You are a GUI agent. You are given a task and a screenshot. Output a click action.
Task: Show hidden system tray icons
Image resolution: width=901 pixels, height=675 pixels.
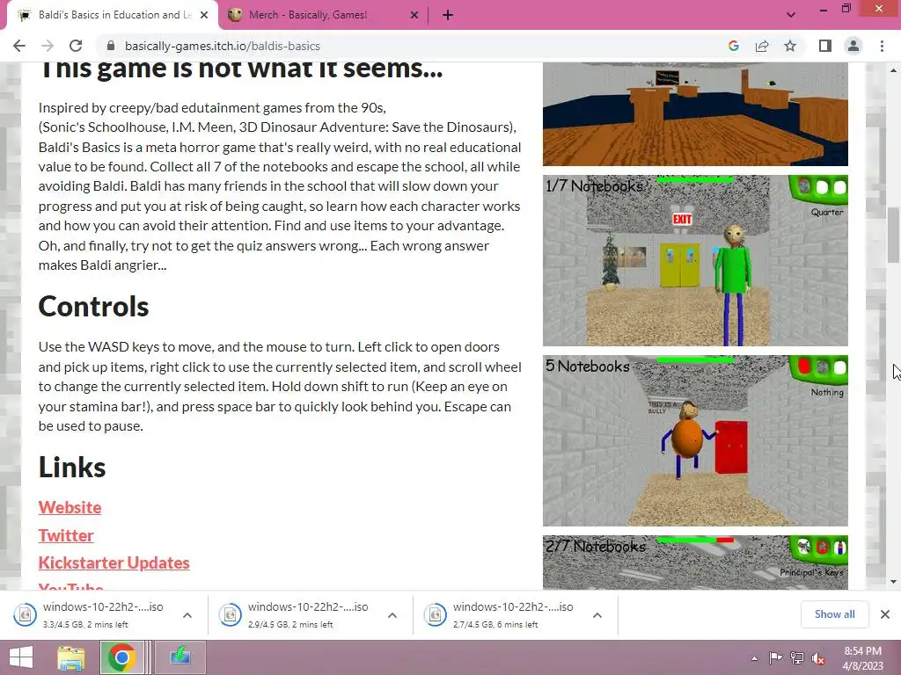pos(754,658)
